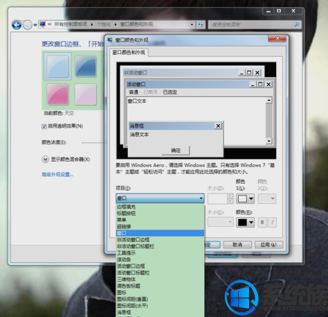The image size is (328, 317).
Task: Click the 搜索控制面板 search field
Action: [x=252, y=24]
